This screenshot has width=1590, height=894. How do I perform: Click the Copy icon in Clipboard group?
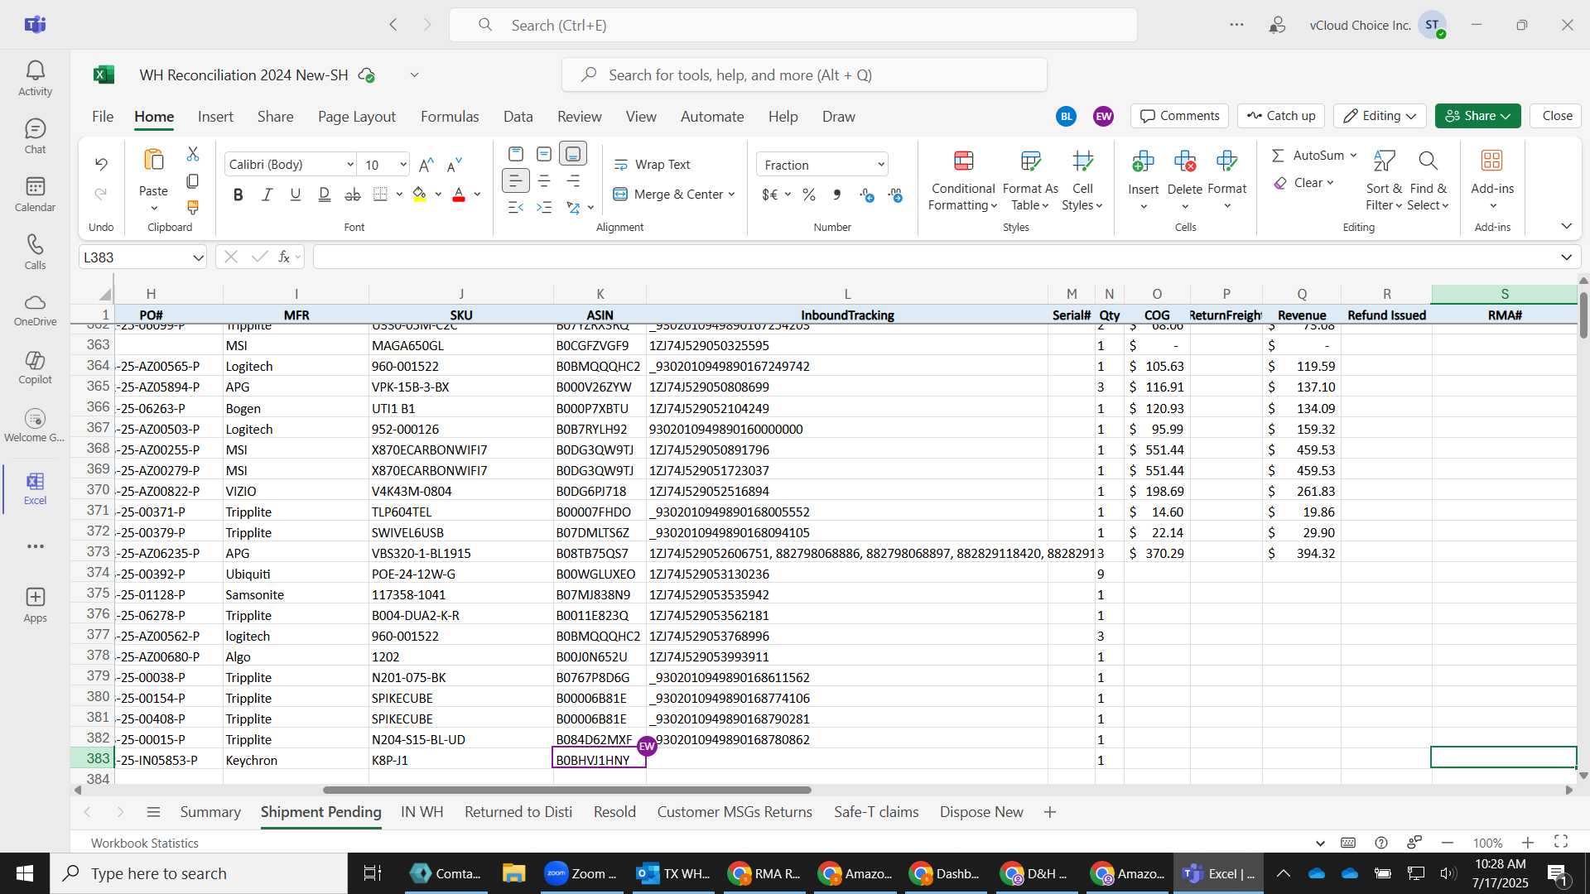[x=193, y=180]
